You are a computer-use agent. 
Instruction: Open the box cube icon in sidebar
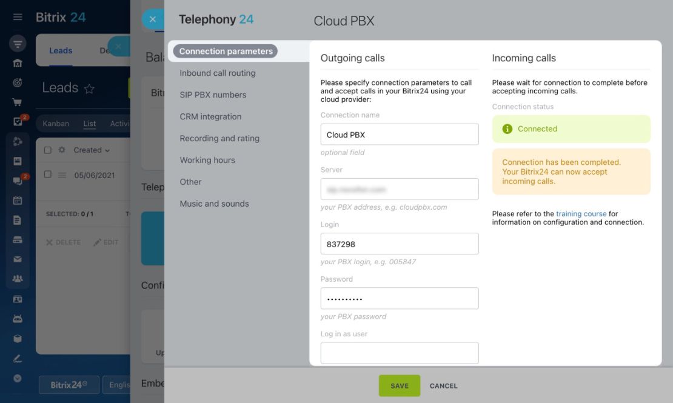click(18, 339)
